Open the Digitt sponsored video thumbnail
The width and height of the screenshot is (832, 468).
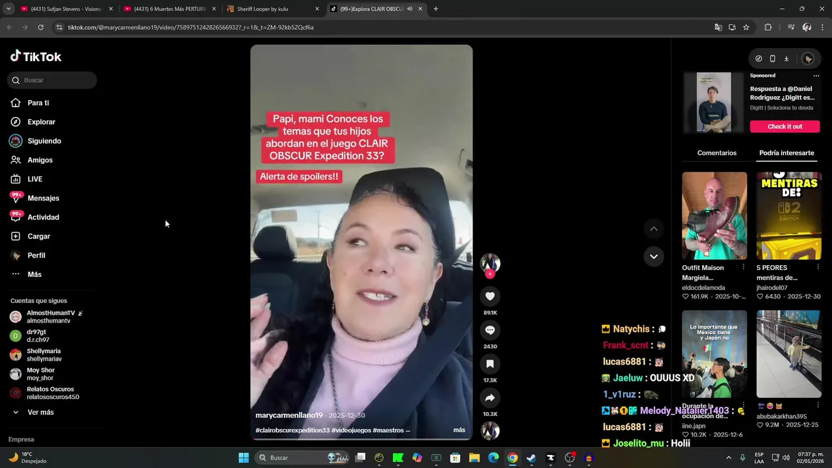click(x=714, y=103)
